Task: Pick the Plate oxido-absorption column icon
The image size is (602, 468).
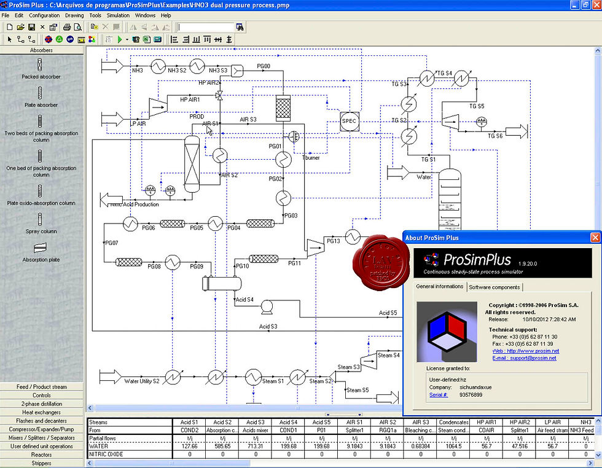Action: pos(40,191)
